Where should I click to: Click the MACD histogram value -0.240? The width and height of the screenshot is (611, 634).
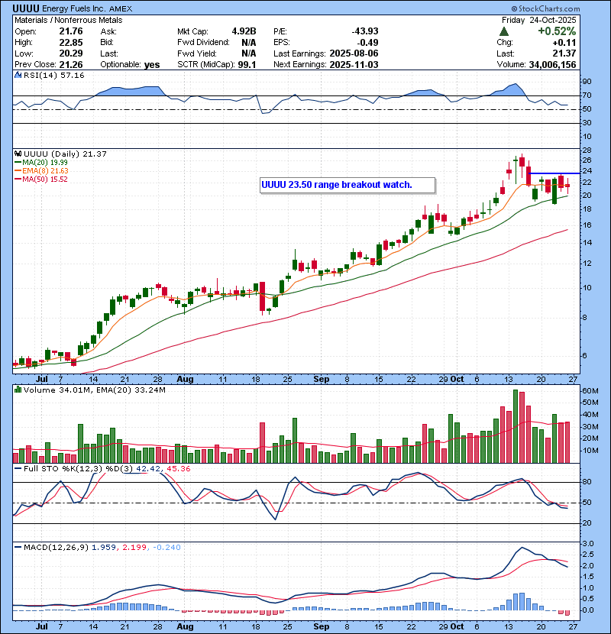click(x=167, y=548)
